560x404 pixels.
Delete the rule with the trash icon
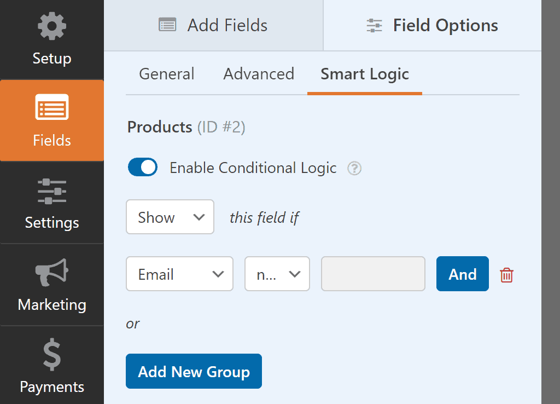click(x=506, y=275)
